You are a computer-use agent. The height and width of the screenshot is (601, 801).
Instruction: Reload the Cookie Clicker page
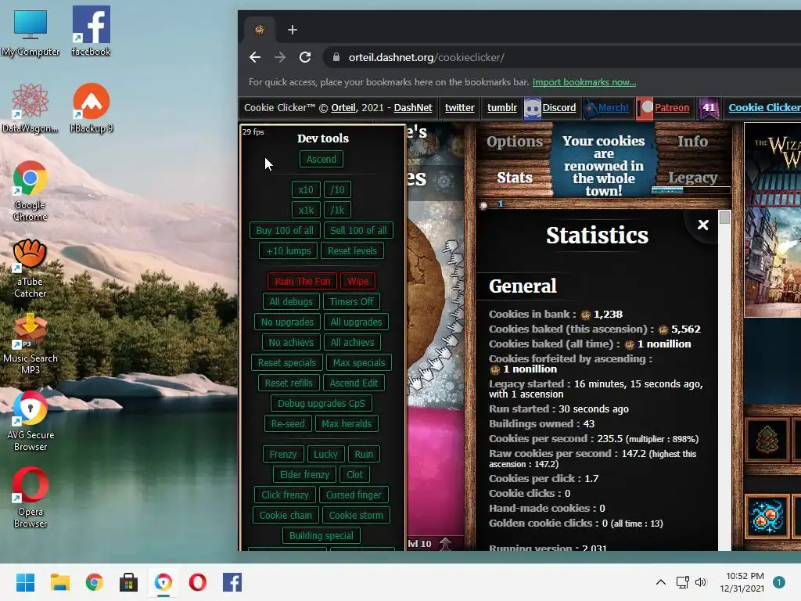tap(305, 57)
